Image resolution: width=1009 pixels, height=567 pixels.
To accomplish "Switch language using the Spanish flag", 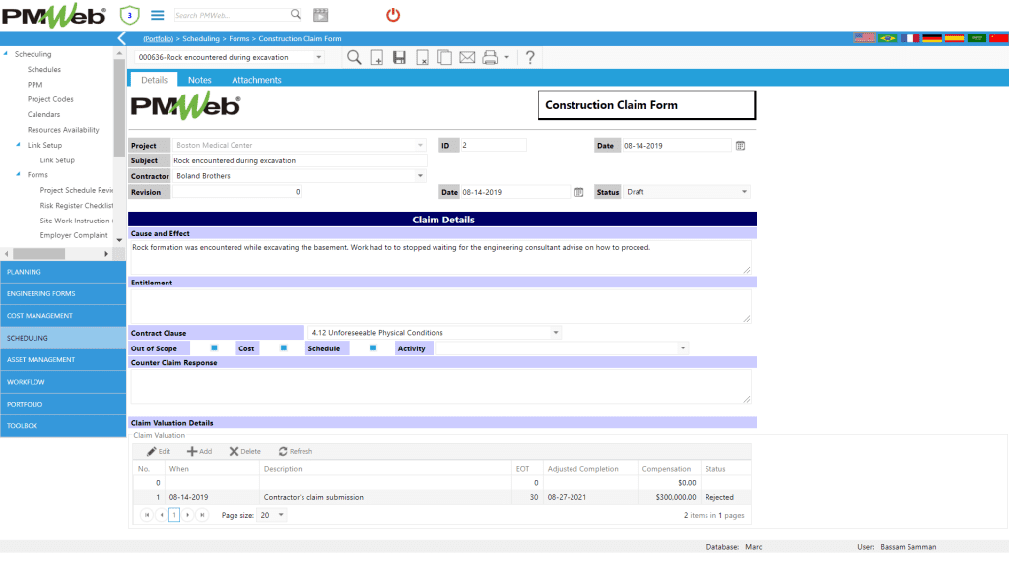I will coord(954,38).
